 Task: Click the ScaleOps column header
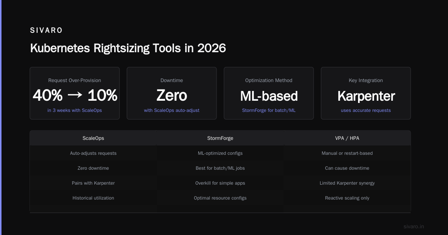(93, 138)
